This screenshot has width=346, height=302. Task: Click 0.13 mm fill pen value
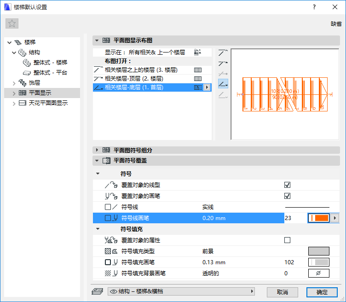tap(214, 262)
